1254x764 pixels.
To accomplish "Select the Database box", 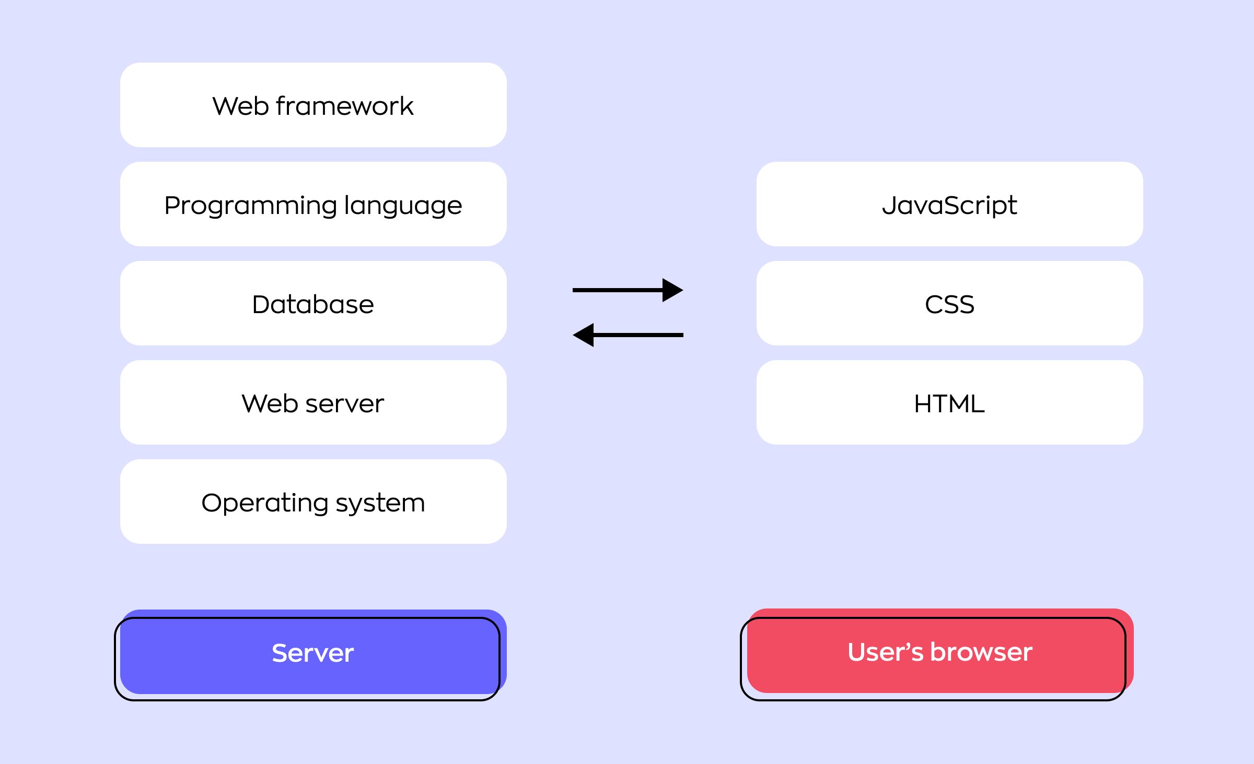I will [x=313, y=304].
